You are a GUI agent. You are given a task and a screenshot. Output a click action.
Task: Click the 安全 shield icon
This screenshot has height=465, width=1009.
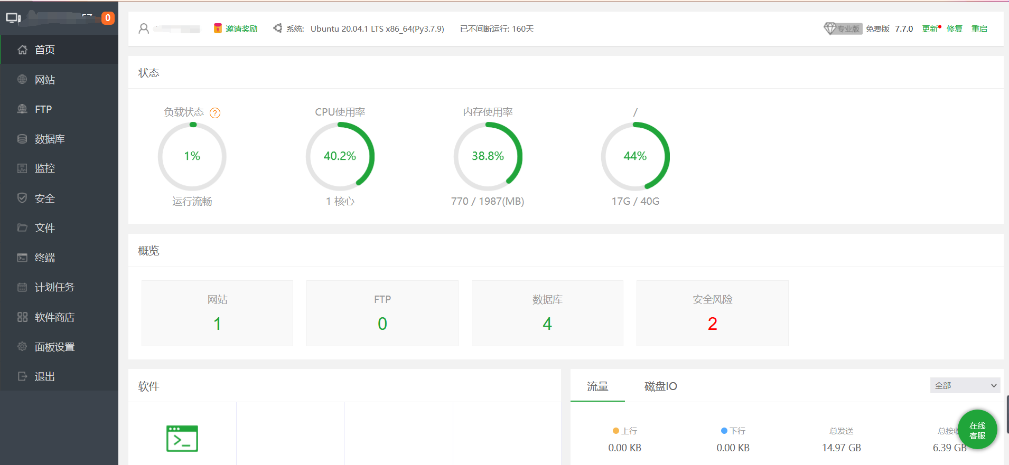click(22, 198)
